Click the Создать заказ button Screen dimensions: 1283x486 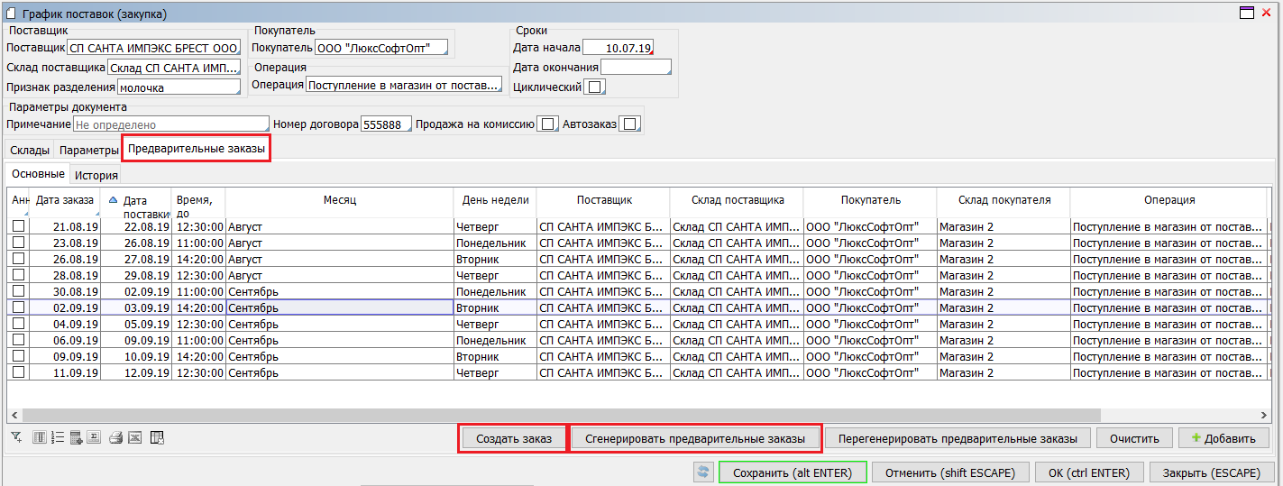[512, 438]
